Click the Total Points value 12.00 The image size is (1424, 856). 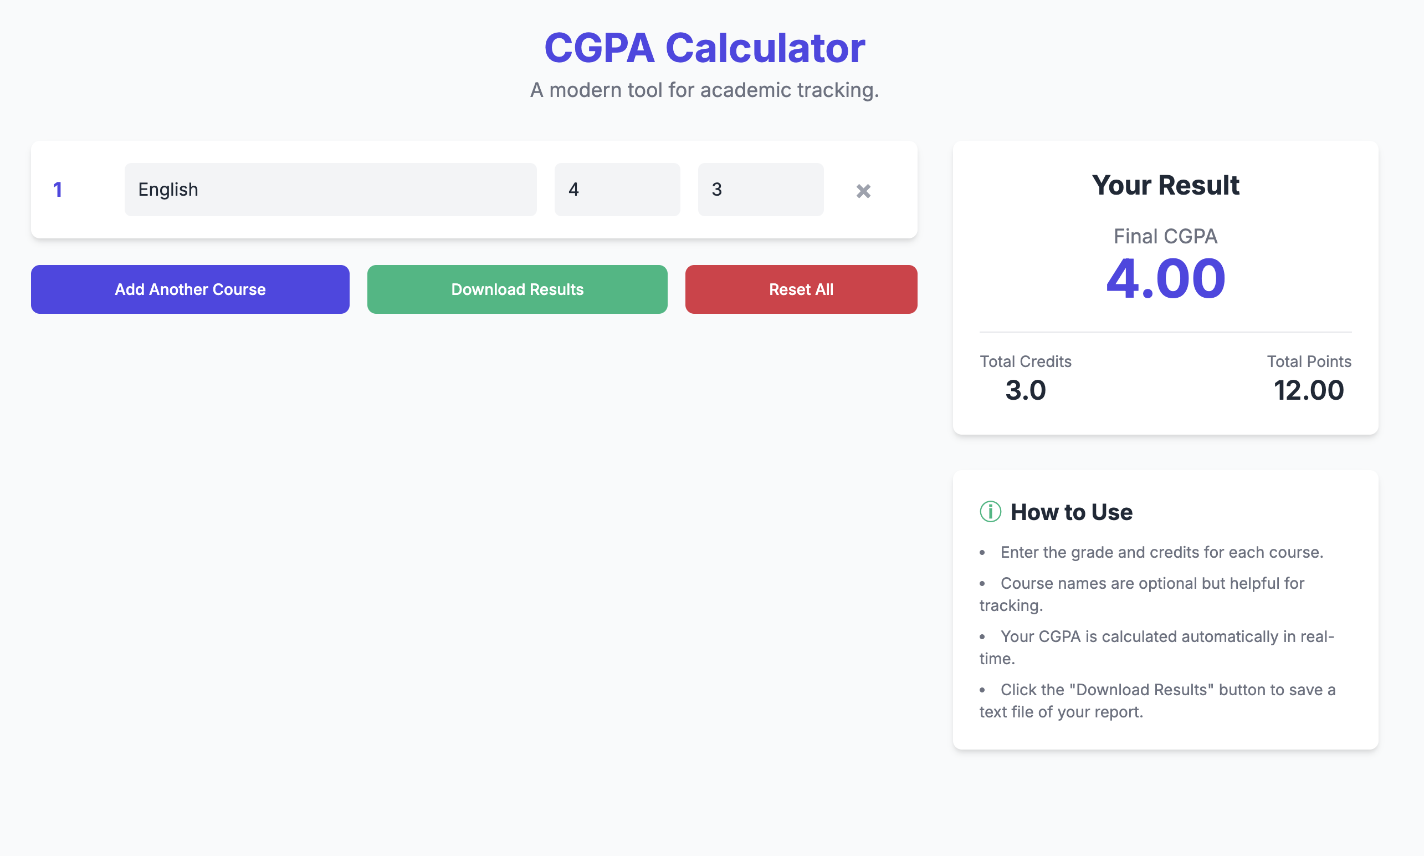click(x=1309, y=390)
